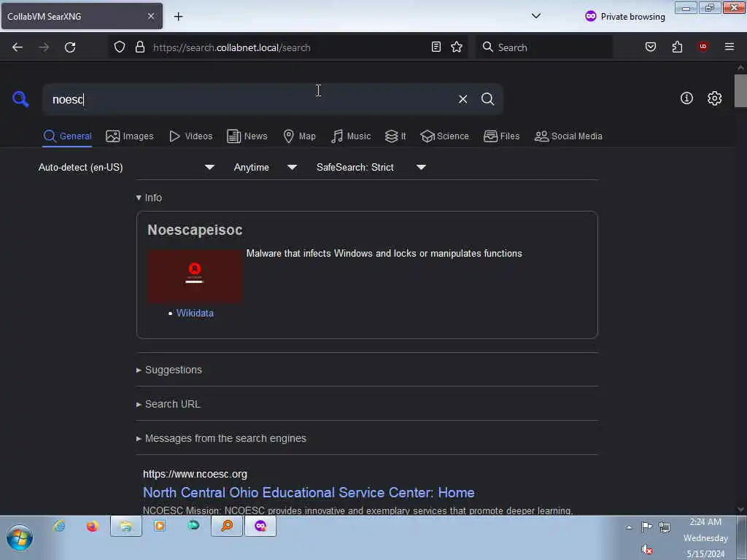Viewport: 747px width, 560px height.
Task: Expand the Search URL section
Action: click(x=169, y=404)
